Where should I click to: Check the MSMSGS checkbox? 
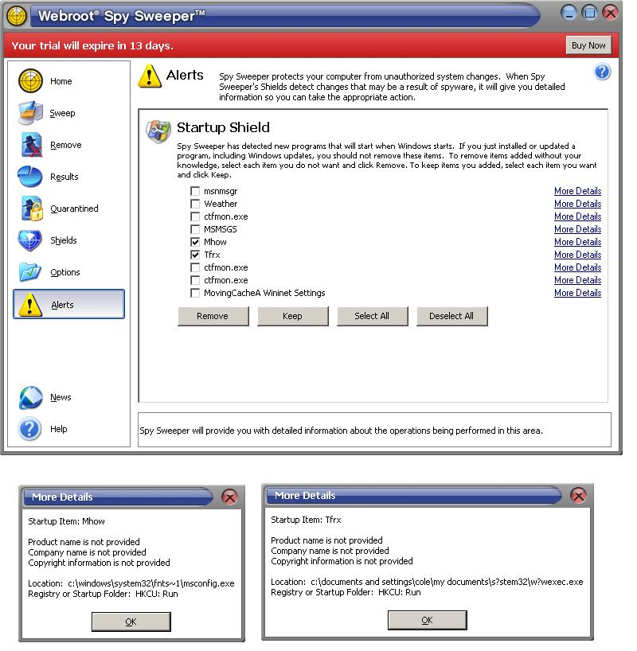point(195,229)
